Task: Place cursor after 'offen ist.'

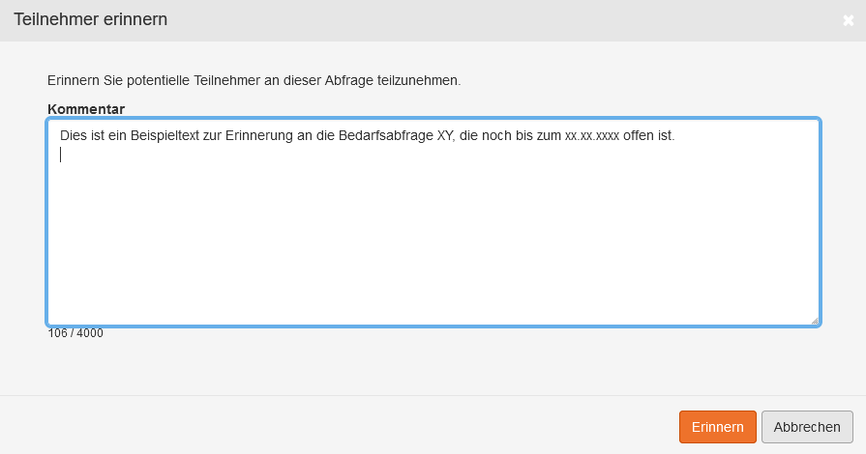Action: coord(675,136)
